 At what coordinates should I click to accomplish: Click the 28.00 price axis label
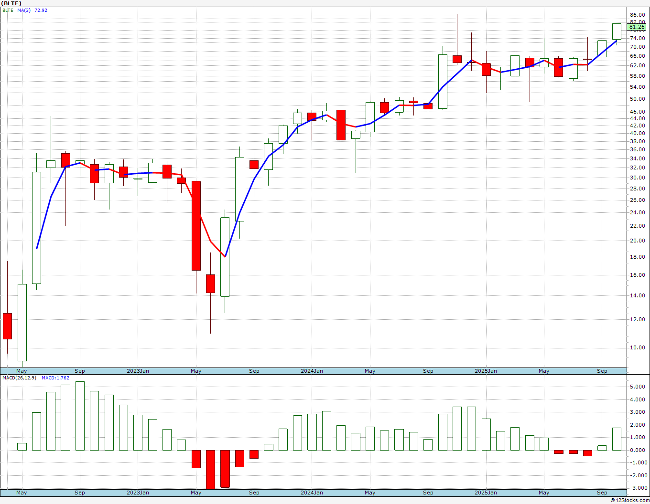[637, 189]
